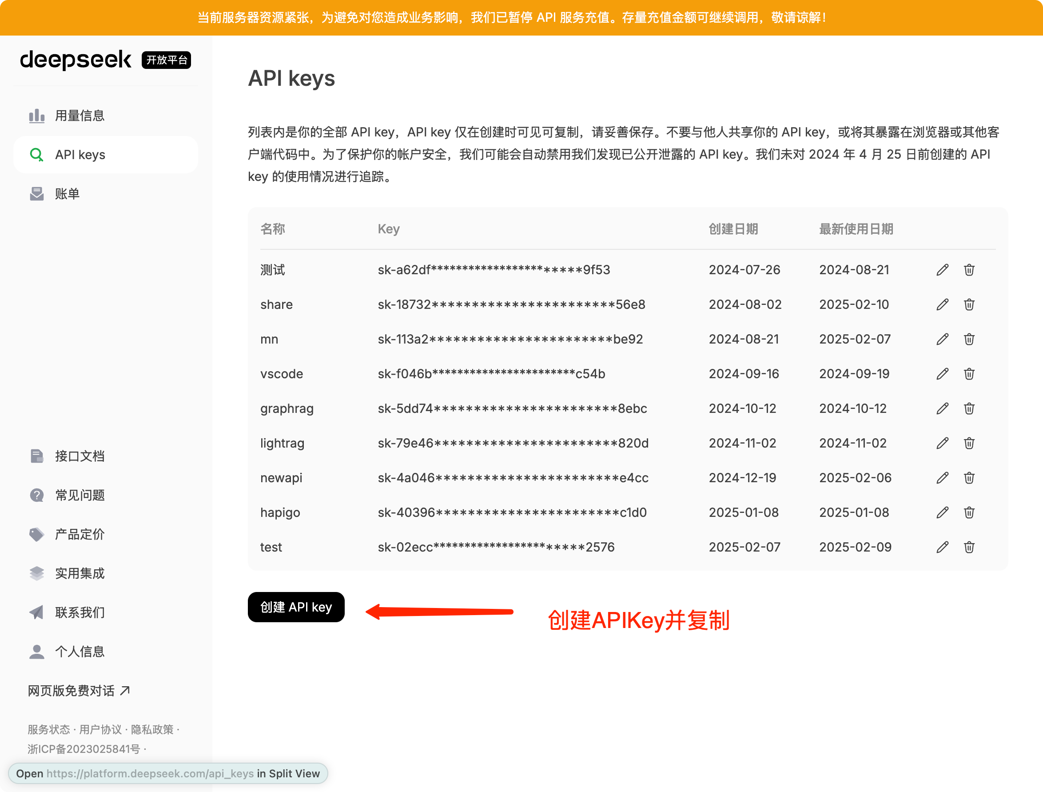Viewport: 1043px width, 792px height.
Task: Open 实用集成 integrations page
Action: [105, 574]
